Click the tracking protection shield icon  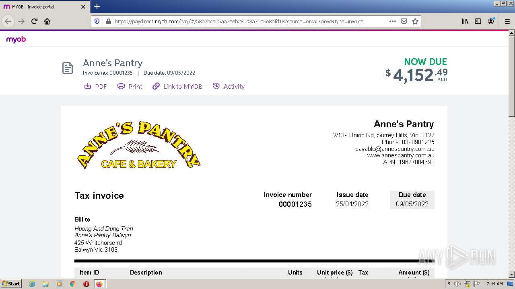(x=97, y=21)
